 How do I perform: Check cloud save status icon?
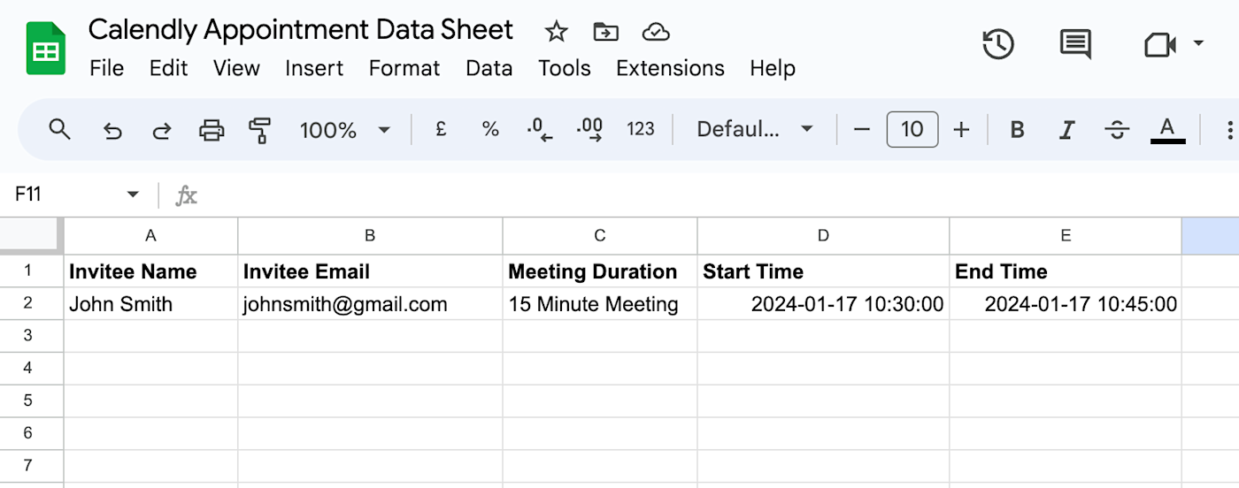(x=655, y=33)
